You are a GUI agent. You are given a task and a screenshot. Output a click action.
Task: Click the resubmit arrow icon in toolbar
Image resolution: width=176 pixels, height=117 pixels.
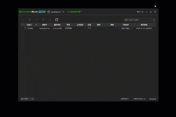[37, 20]
